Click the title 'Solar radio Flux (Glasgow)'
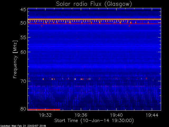169x127 pixels. tap(94, 4)
